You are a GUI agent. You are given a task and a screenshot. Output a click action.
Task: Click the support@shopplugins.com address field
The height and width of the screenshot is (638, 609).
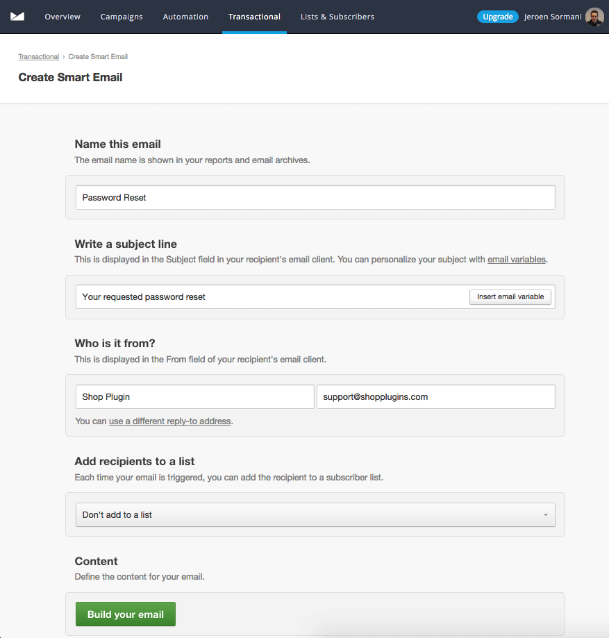point(435,396)
